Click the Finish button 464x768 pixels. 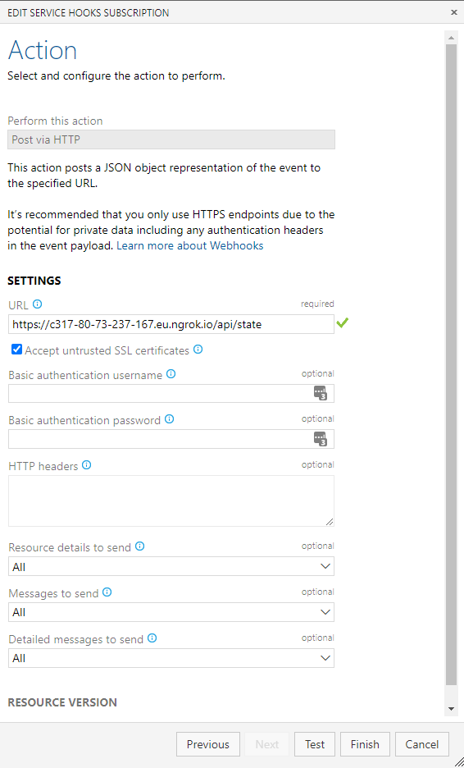coord(365,744)
